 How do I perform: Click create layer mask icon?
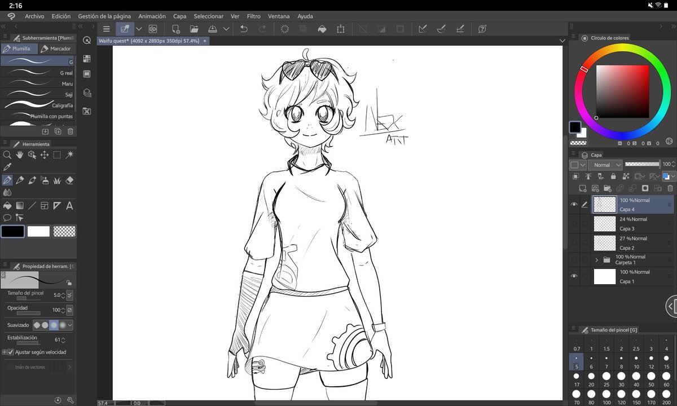point(644,188)
